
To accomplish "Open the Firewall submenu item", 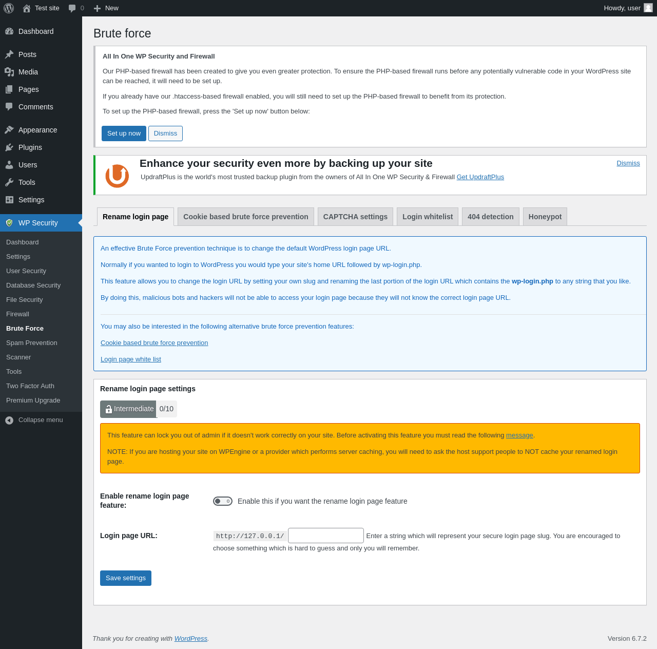I will [x=18, y=314].
